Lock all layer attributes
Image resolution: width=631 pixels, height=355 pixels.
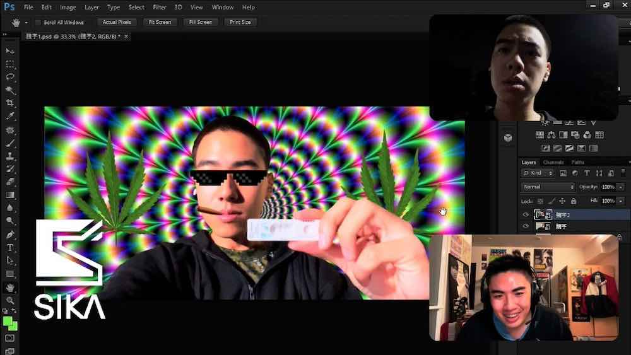click(574, 201)
